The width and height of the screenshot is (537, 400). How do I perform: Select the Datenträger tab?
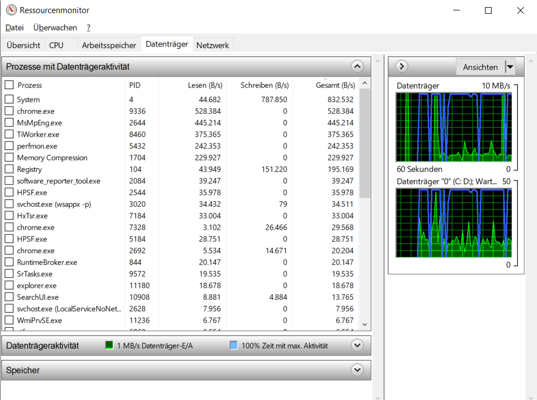click(167, 44)
